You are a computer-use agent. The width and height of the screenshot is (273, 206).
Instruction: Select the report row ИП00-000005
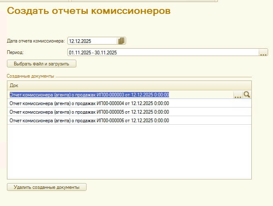[x=89, y=112]
